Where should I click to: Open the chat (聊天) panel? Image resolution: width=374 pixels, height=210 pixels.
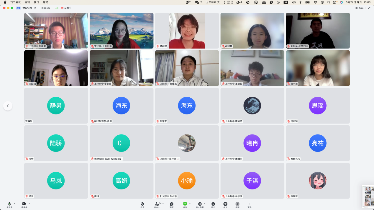tap(171, 205)
